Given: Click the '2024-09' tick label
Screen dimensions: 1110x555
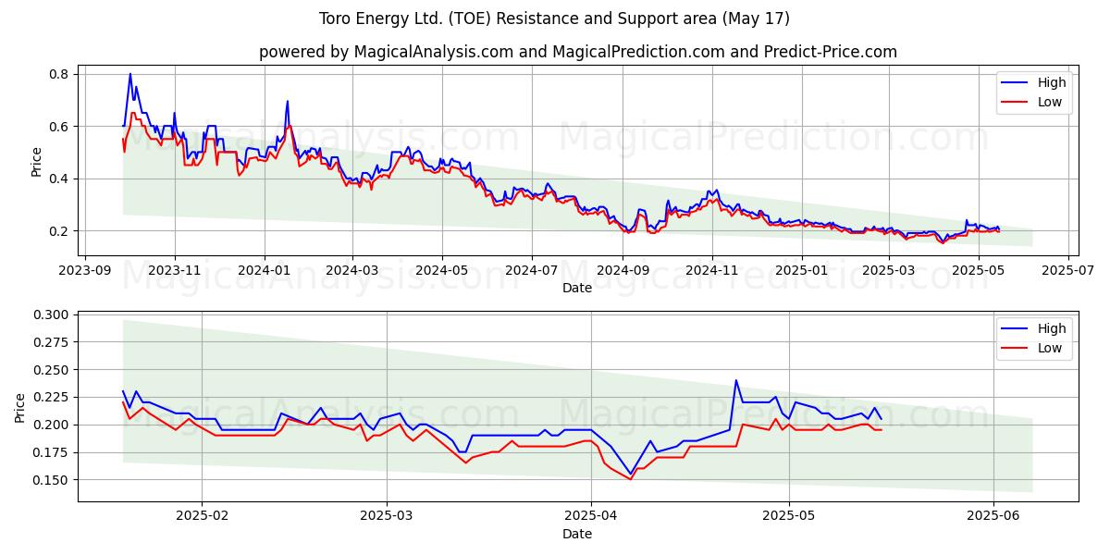Looking at the screenshot, I should click(622, 270).
